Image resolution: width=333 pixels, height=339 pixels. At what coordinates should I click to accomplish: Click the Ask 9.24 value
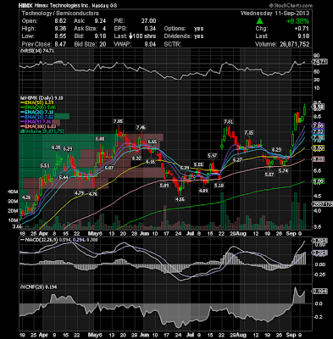pyautogui.click(x=101, y=21)
